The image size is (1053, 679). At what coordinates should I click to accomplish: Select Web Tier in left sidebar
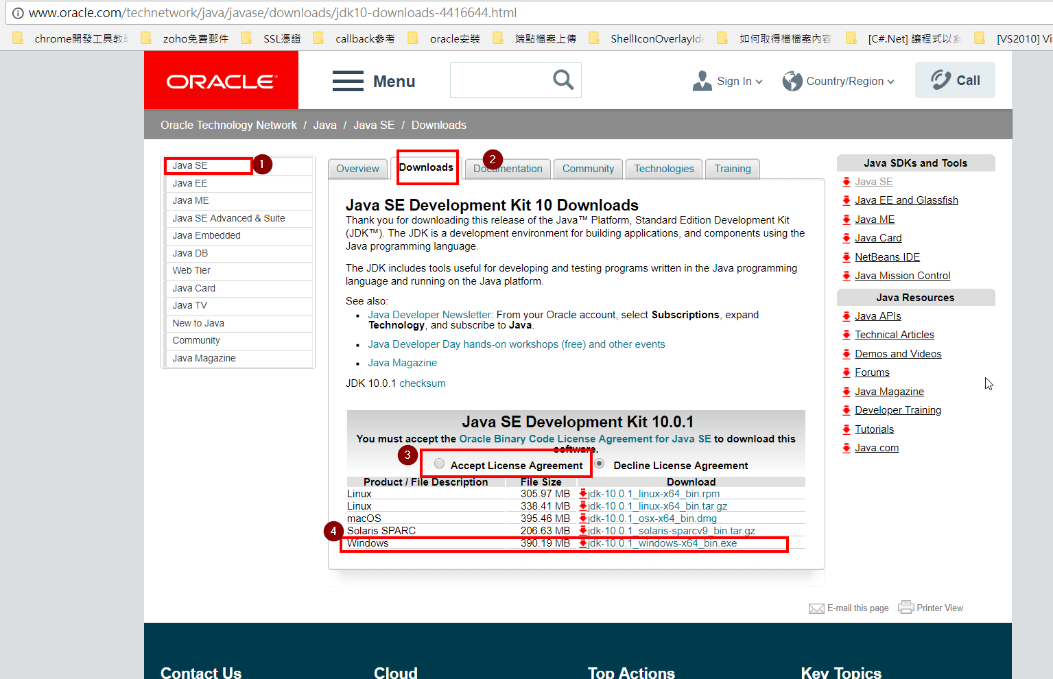[x=238, y=270]
